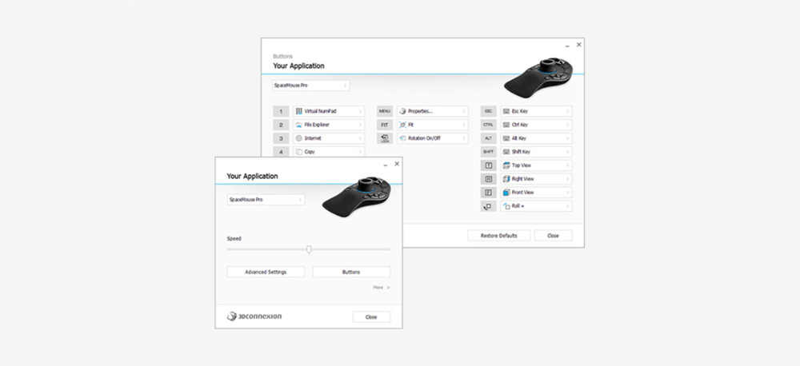This screenshot has width=800, height=366.
Task: Click the Speed slider handle
Action: point(309,249)
